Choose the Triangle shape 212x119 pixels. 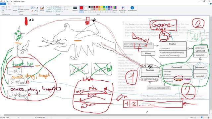click(60, 7)
